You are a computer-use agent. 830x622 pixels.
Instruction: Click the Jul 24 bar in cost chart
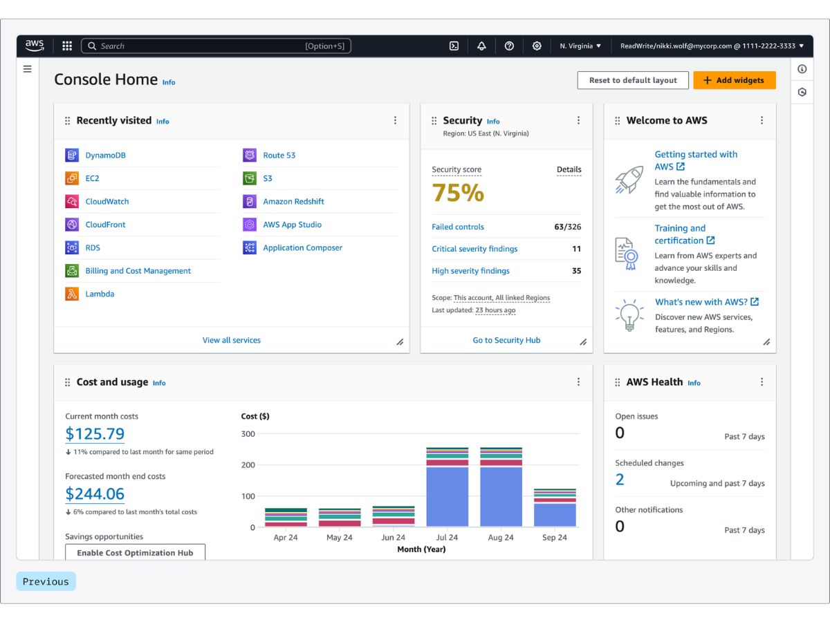447,487
